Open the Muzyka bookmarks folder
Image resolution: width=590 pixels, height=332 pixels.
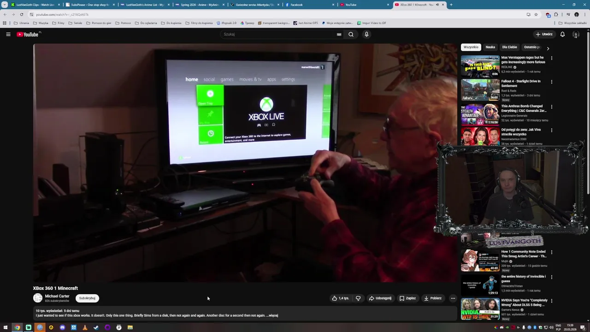pyautogui.click(x=41, y=23)
